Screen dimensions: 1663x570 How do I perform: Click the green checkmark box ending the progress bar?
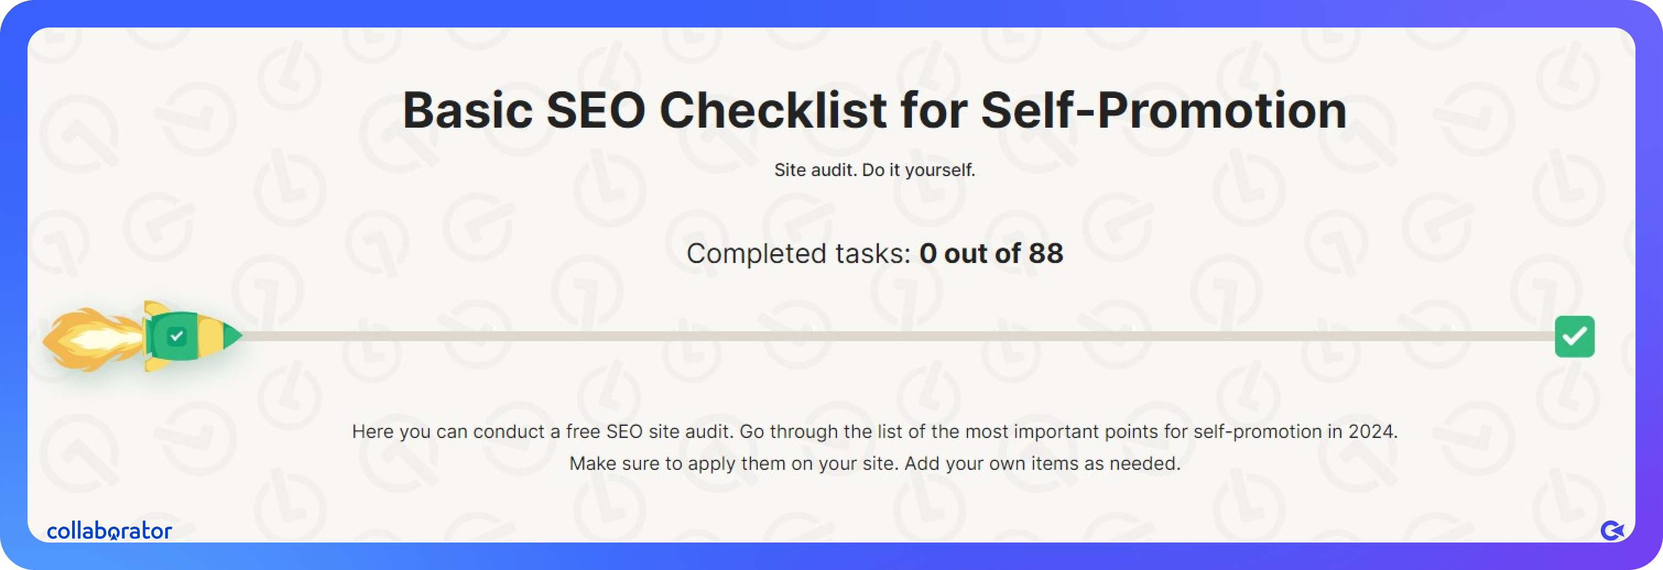[1574, 337]
